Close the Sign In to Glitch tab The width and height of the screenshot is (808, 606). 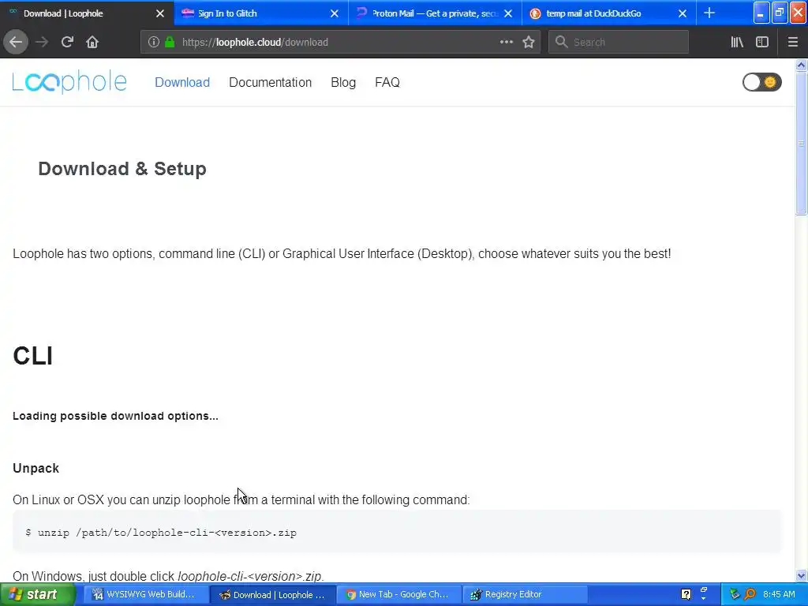pos(335,13)
